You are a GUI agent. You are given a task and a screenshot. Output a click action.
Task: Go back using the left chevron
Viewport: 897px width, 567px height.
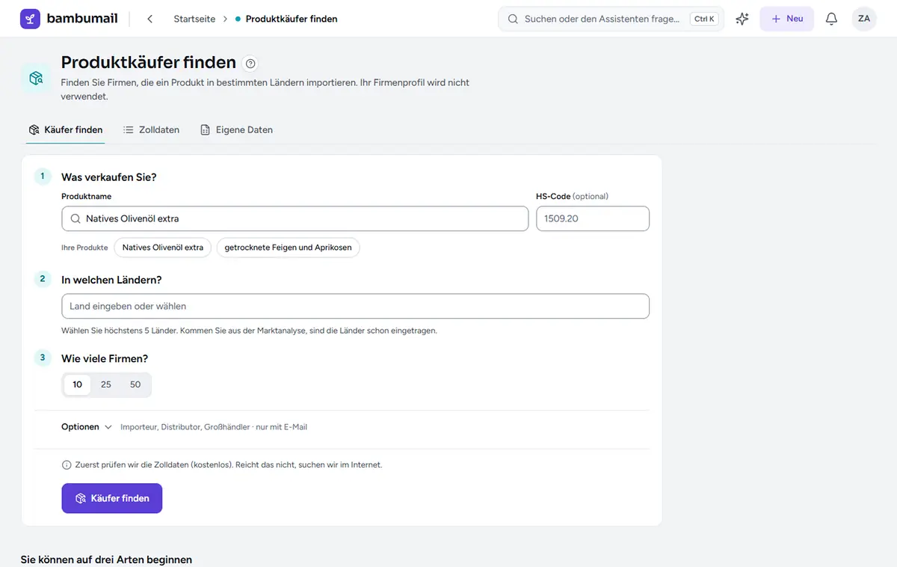[x=149, y=19]
